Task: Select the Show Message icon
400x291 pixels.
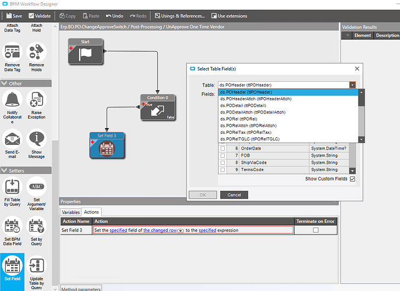Action: tap(37, 139)
